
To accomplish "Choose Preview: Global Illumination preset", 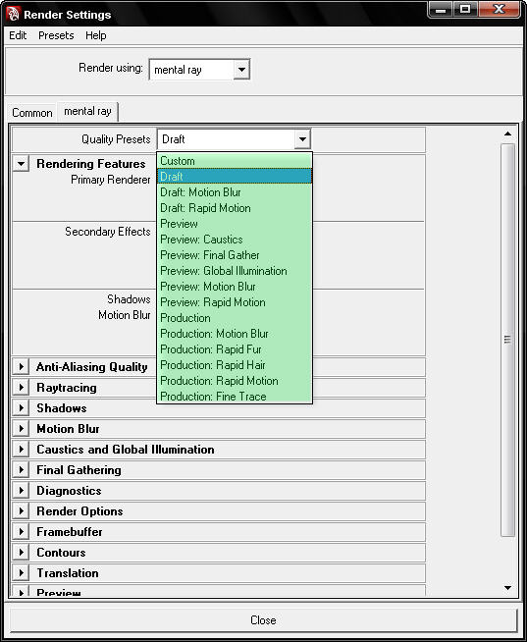I will coord(235,271).
